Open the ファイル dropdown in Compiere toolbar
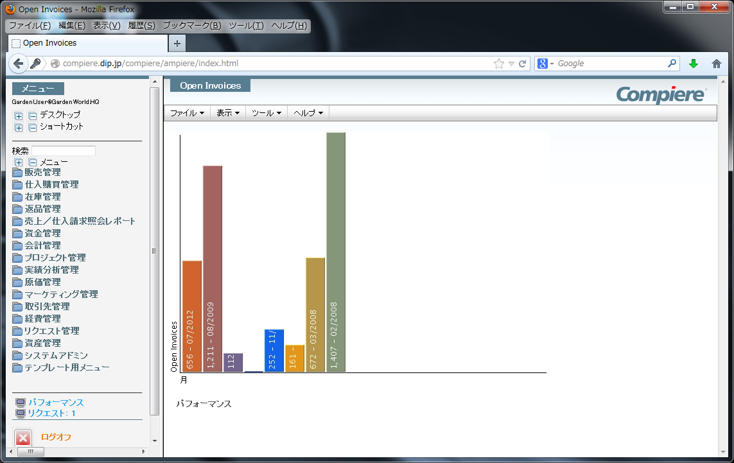This screenshot has width=734, height=463. pos(187,113)
